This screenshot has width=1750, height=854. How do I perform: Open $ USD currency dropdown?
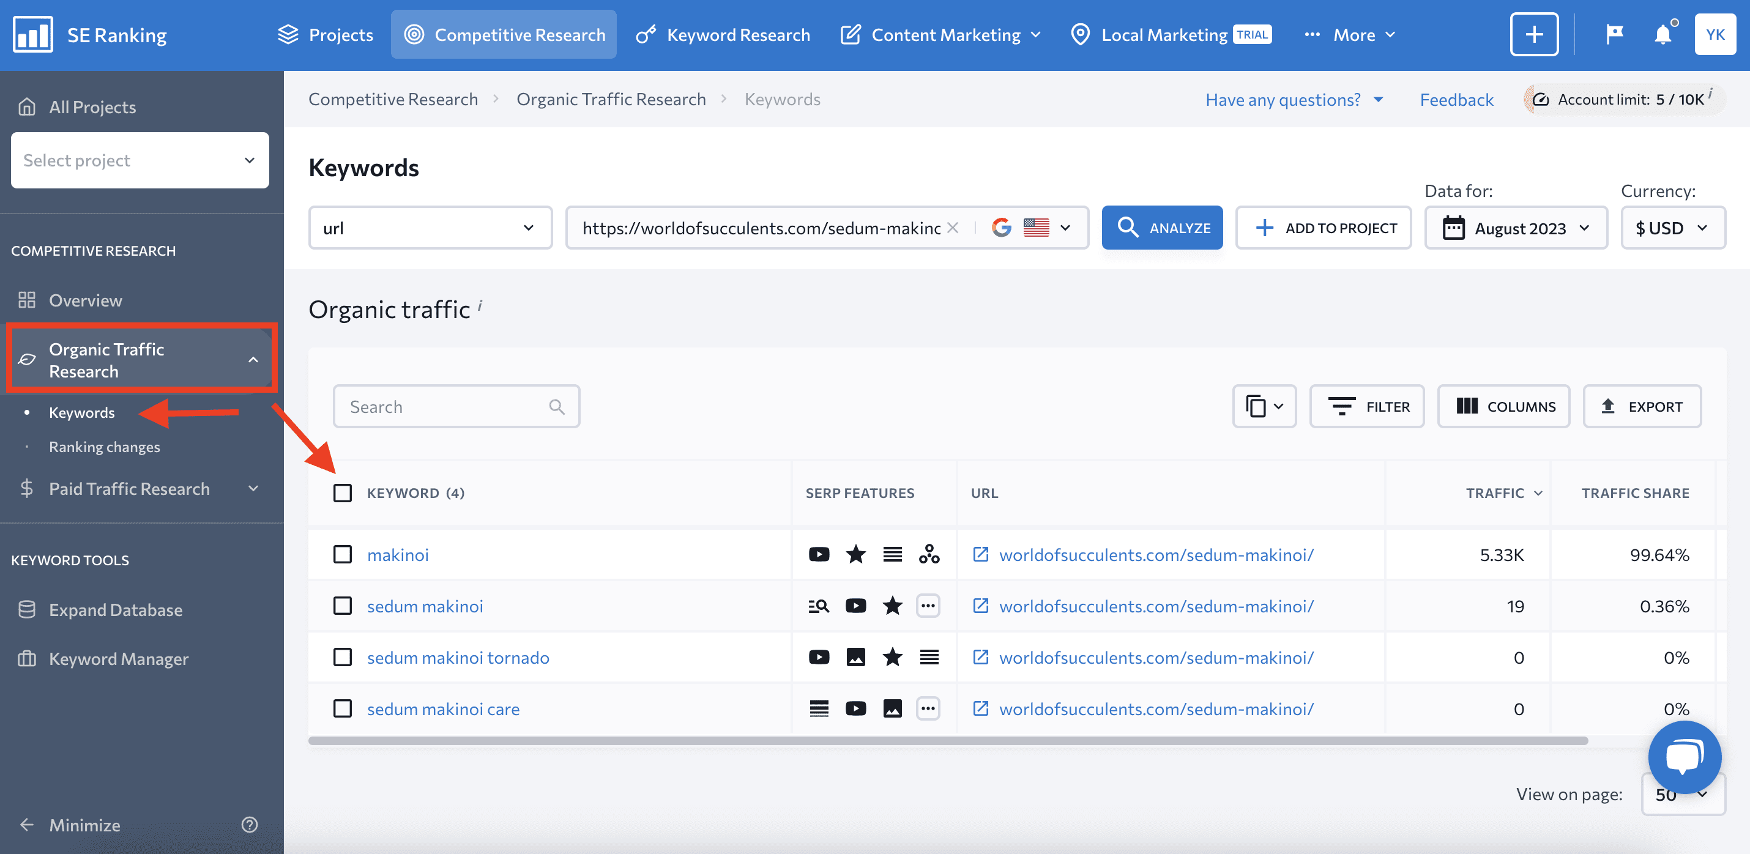(x=1672, y=228)
